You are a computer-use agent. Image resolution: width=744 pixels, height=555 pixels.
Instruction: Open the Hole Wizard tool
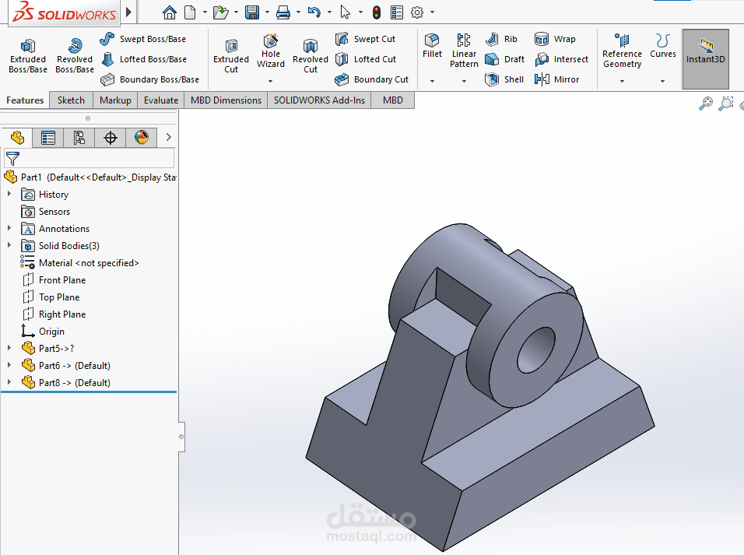pos(271,51)
